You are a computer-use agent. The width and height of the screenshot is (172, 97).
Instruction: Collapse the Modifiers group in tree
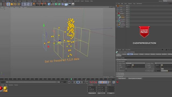[117, 21]
